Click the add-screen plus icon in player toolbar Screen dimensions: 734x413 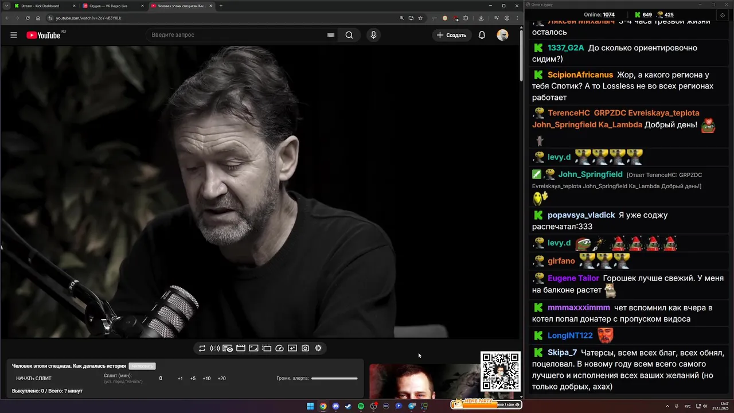(292, 348)
